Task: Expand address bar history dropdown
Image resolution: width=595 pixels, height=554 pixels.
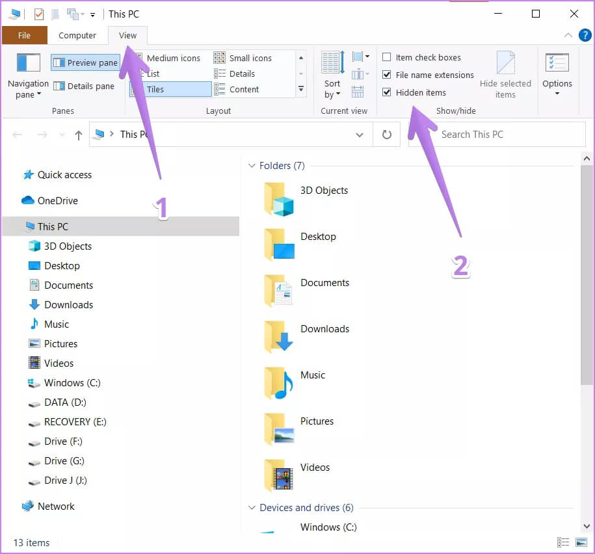Action: coord(360,135)
